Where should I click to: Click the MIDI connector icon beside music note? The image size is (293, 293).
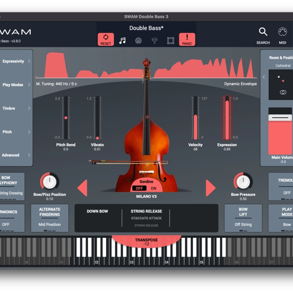pyautogui.click(x=138, y=41)
